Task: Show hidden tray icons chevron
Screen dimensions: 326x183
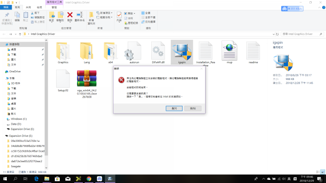Action: (x=264, y=178)
